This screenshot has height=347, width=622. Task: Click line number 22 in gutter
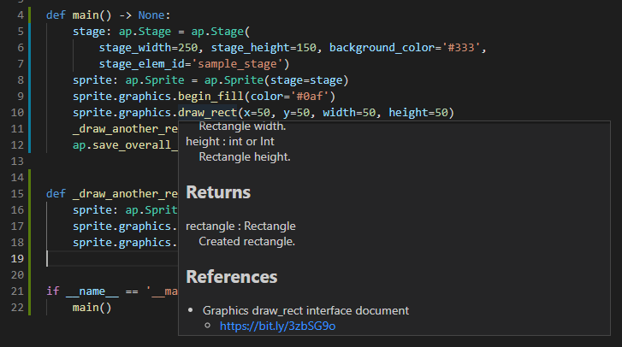[17, 308]
